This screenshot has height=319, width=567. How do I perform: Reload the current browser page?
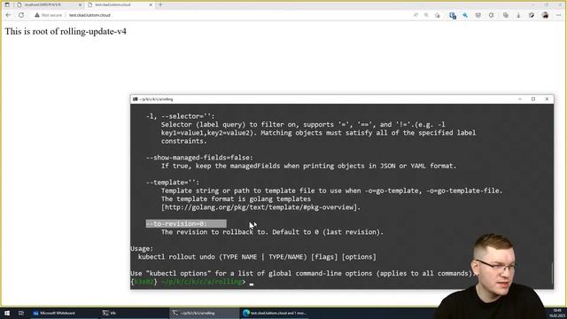point(21,15)
